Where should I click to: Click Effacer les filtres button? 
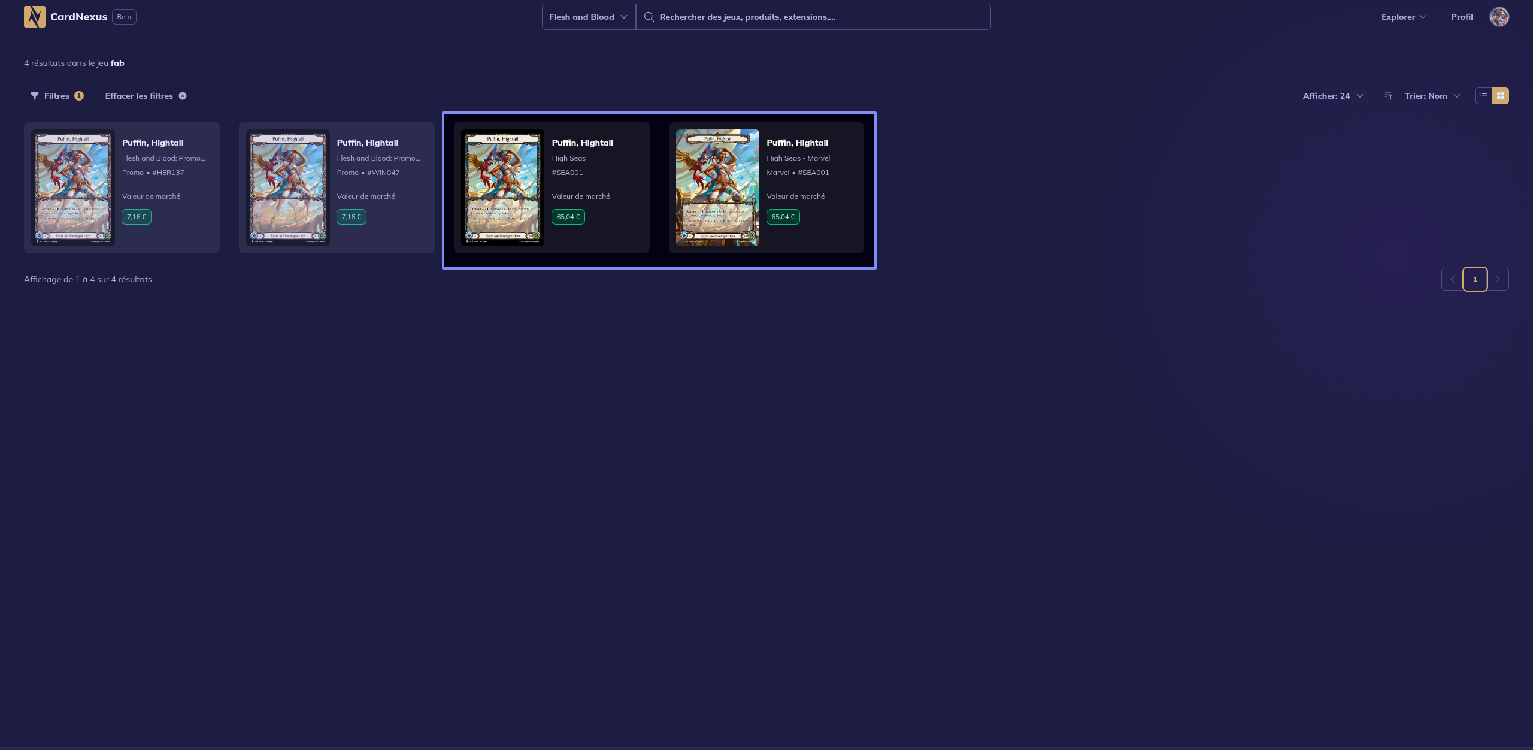pos(139,96)
